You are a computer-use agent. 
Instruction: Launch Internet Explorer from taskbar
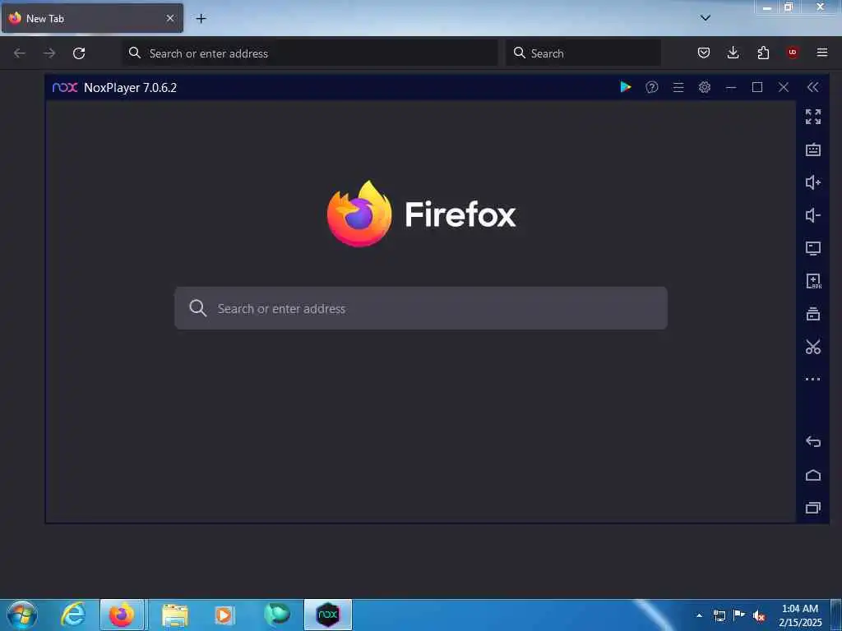pos(73,615)
